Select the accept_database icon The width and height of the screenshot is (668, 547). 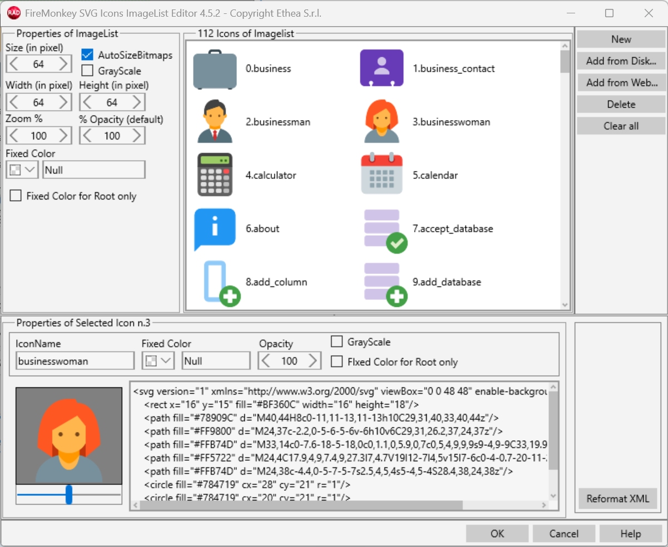(382, 228)
